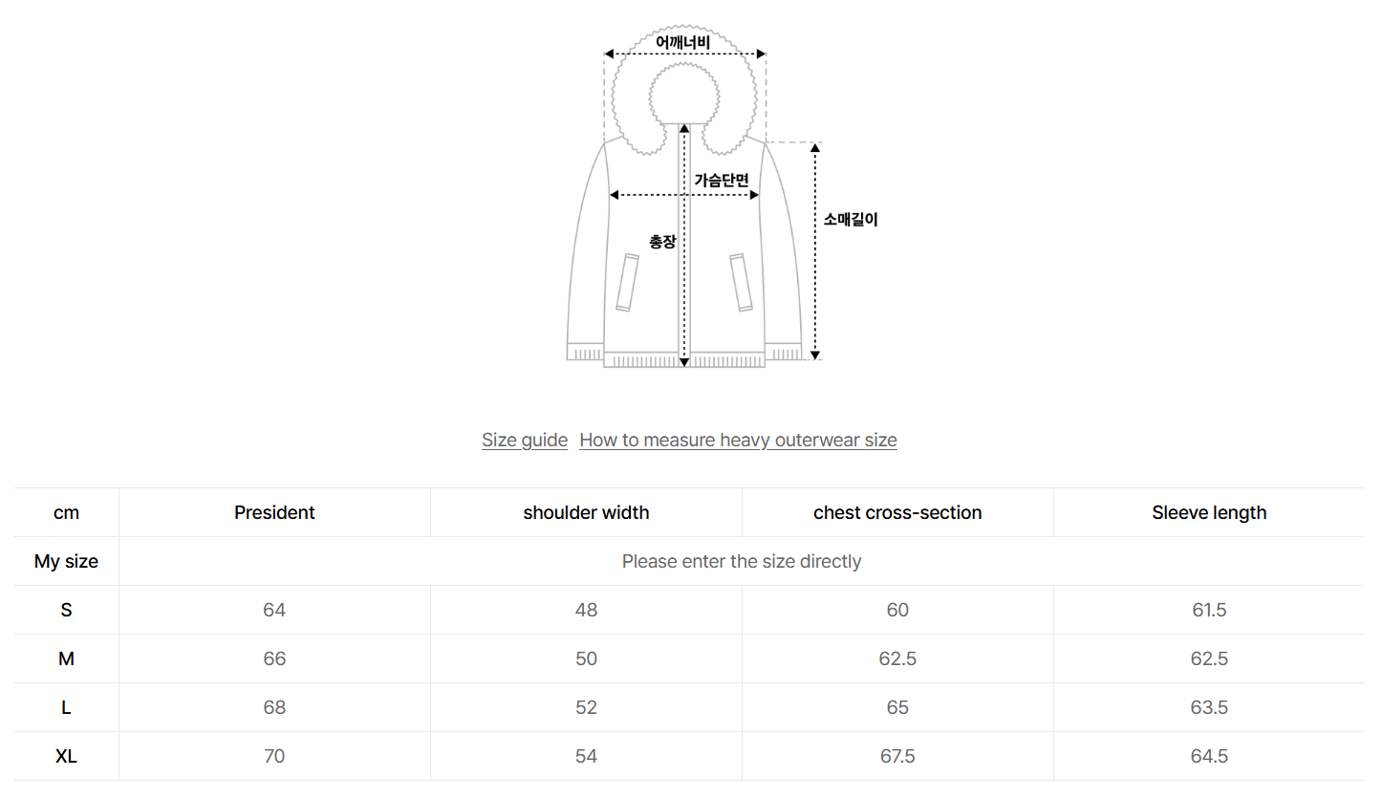Select the XL size row label
Image resolution: width=1383 pixels, height=798 pixels.
coord(66,756)
